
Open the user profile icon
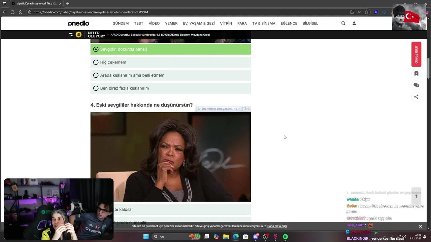pos(354,24)
